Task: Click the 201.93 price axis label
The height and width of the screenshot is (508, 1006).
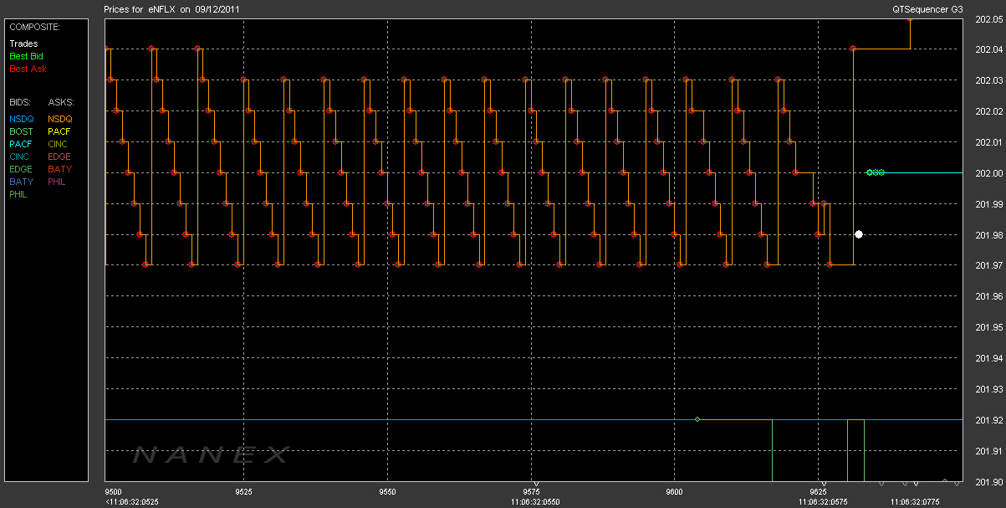Action: coord(988,390)
